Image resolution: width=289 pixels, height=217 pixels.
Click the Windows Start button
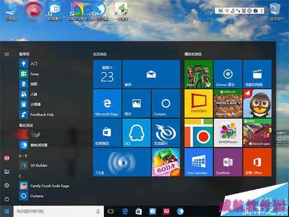pos(7,212)
